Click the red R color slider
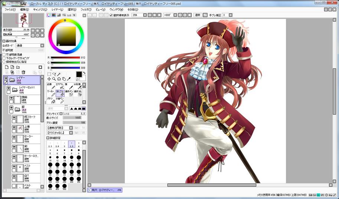The width and height of the screenshot is (339, 199). tap(65, 58)
